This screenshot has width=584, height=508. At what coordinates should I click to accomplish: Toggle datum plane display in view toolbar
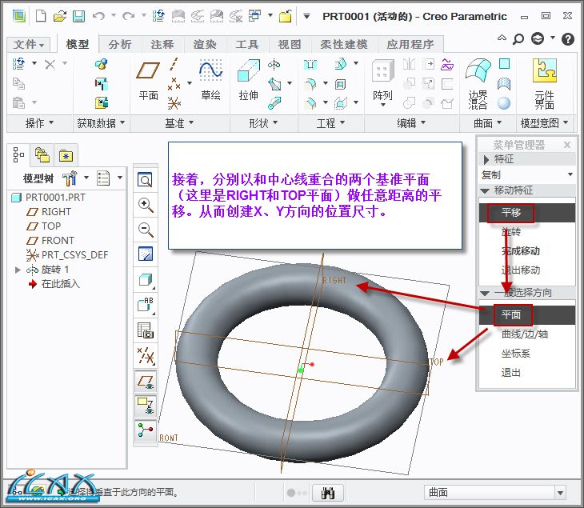tap(146, 382)
